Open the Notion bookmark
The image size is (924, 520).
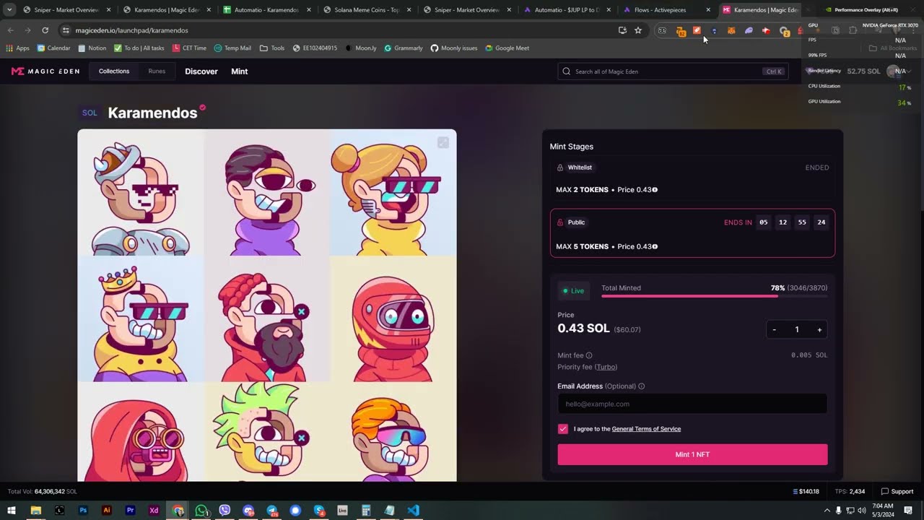point(91,48)
